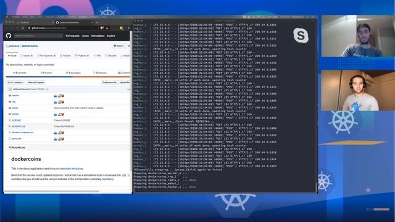The height and width of the screenshot is (222, 395).
Task: Switch to the Projects tab
Action: coord(82,55)
